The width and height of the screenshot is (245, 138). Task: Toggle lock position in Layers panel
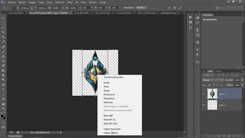[x=217, y=85]
